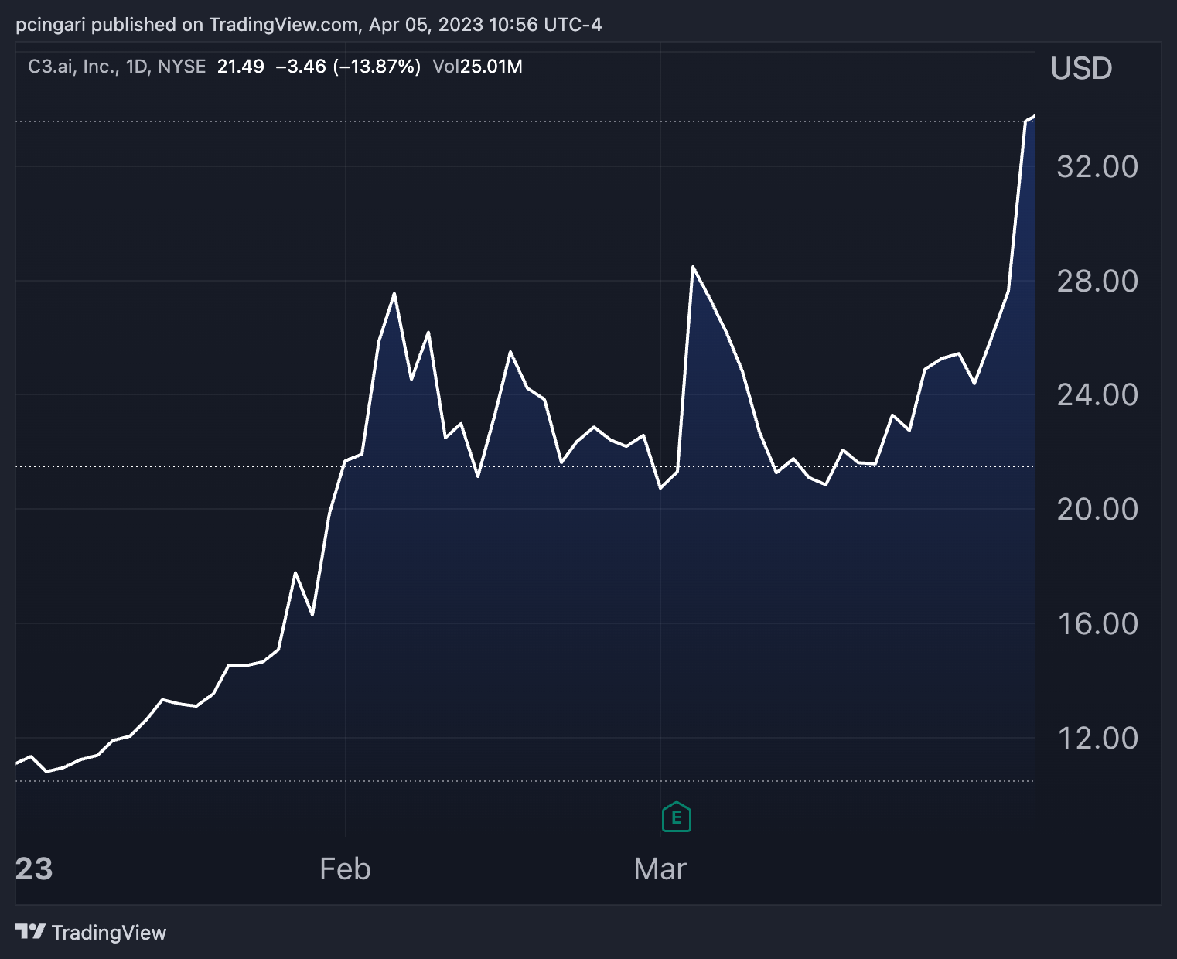Viewport: 1177px width, 959px height.
Task: Click the NYSE exchange label
Action: [182, 67]
